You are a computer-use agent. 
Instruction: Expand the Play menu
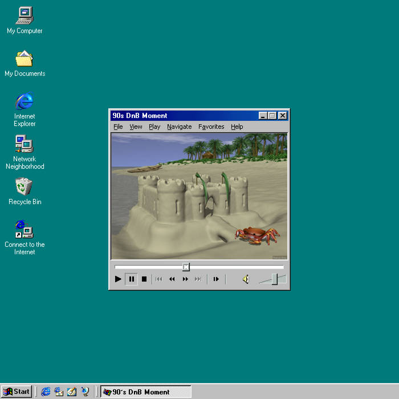pyautogui.click(x=154, y=127)
